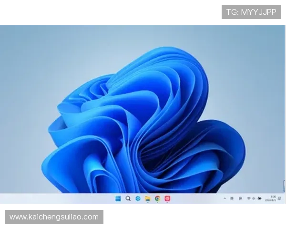286x229 pixels.
Task: Launch Microsoft Edge from taskbar
Action: (138, 198)
